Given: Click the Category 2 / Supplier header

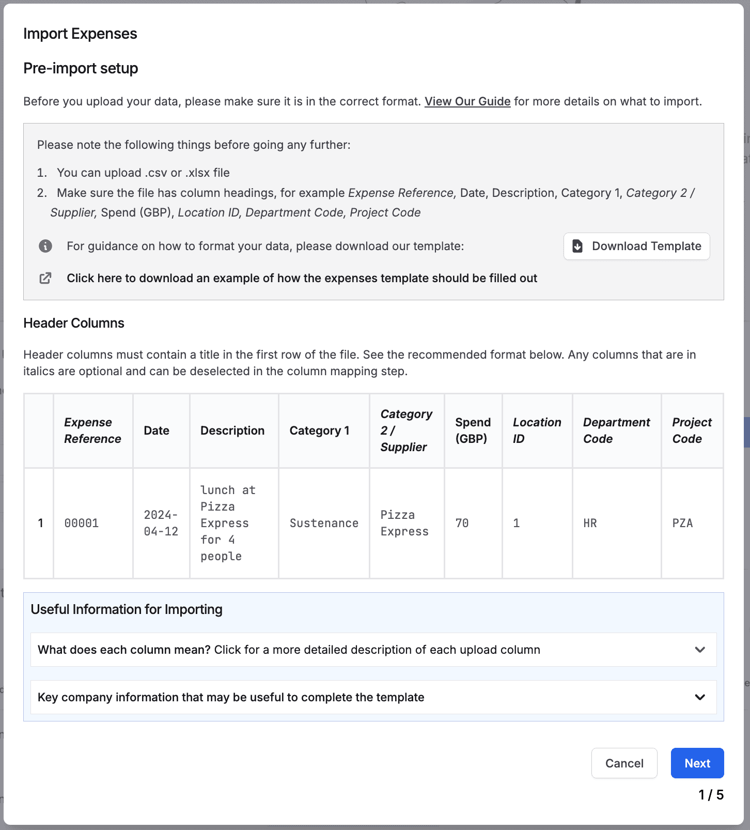Looking at the screenshot, I should pyautogui.click(x=406, y=431).
